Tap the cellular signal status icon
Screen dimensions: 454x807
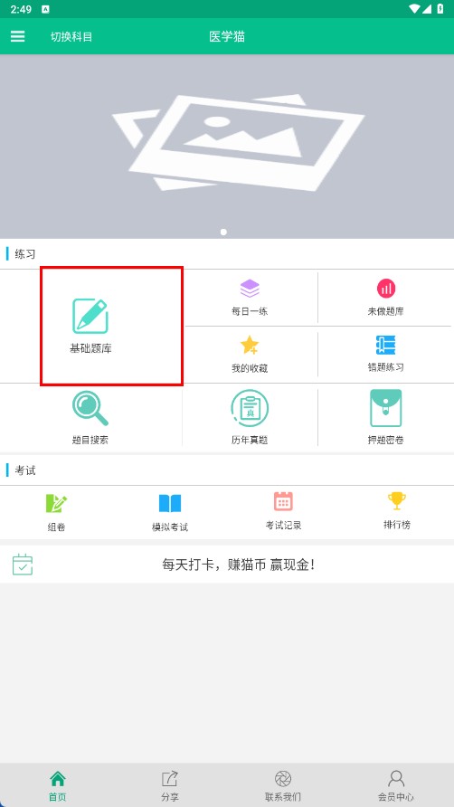coord(428,9)
